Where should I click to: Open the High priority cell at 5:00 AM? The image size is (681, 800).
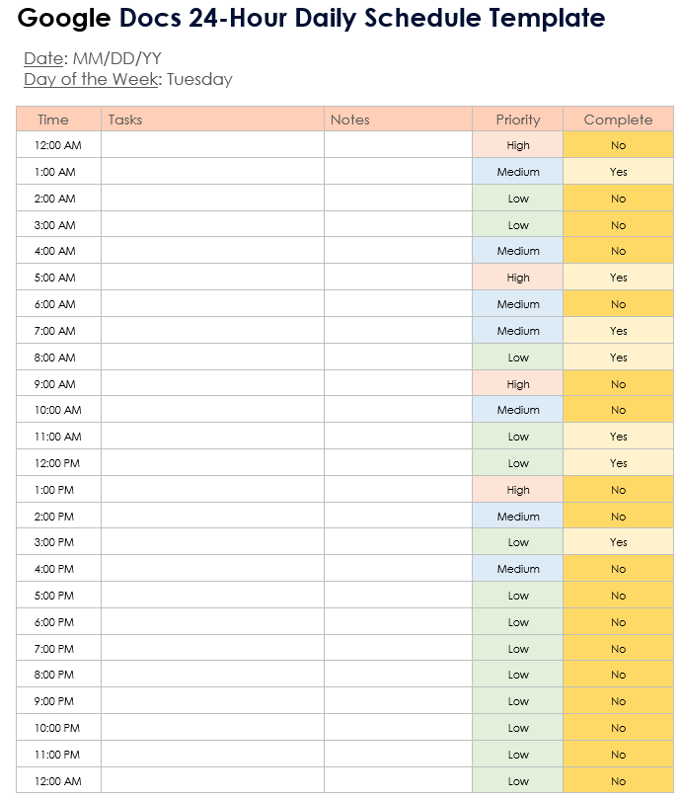pyautogui.click(x=518, y=278)
